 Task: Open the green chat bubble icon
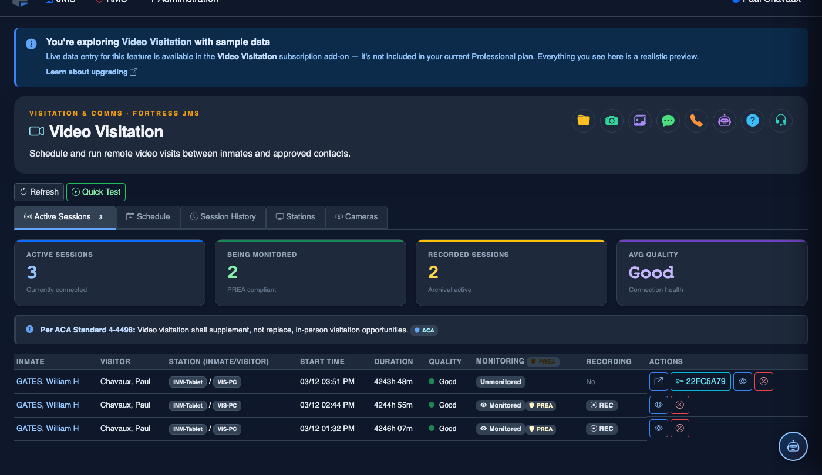tap(668, 121)
